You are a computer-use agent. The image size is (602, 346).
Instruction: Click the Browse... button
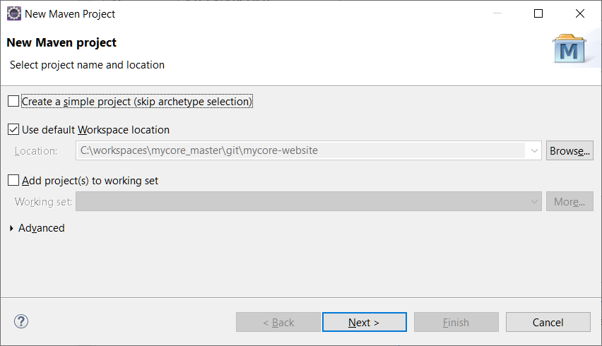569,150
